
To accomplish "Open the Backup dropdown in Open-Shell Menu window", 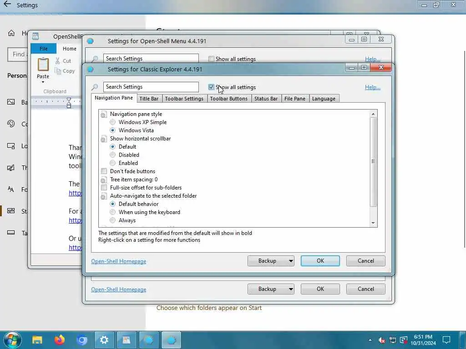I will [291, 289].
